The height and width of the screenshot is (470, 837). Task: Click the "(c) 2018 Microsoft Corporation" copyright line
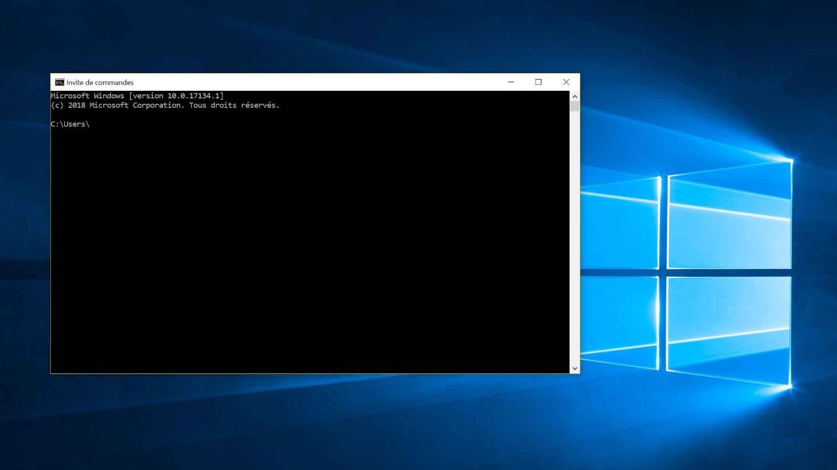pyautogui.click(x=165, y=105)
